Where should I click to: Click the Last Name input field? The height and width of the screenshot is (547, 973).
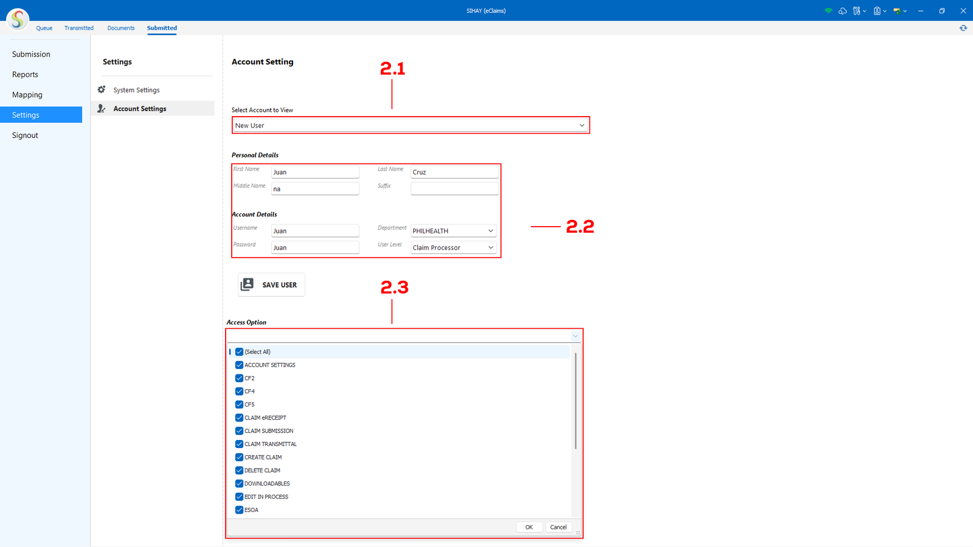click(x=454, y=172)
